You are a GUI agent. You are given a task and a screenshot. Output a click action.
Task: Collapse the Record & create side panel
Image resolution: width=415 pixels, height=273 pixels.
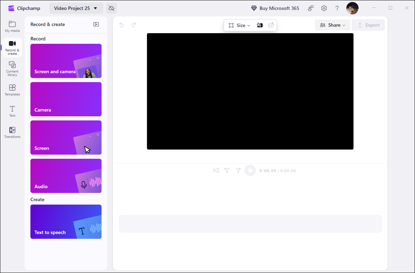click(96, 24)
